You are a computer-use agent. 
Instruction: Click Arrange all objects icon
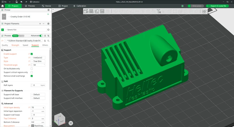pyautogui.click(x=102, y=11)
